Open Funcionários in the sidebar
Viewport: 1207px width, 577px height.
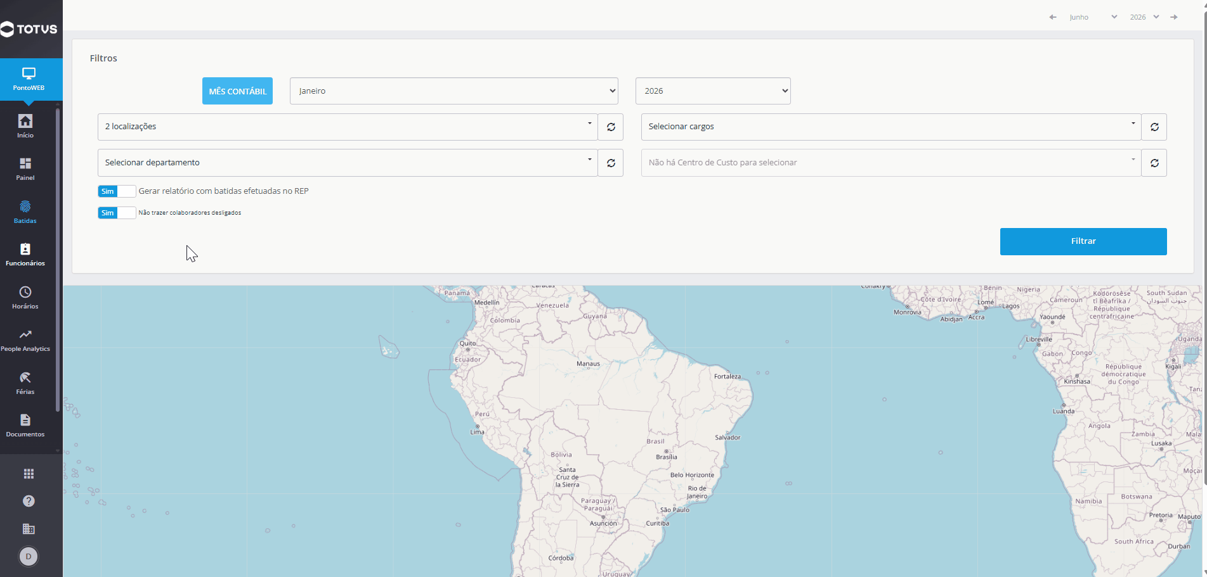(x=25, y=255)
